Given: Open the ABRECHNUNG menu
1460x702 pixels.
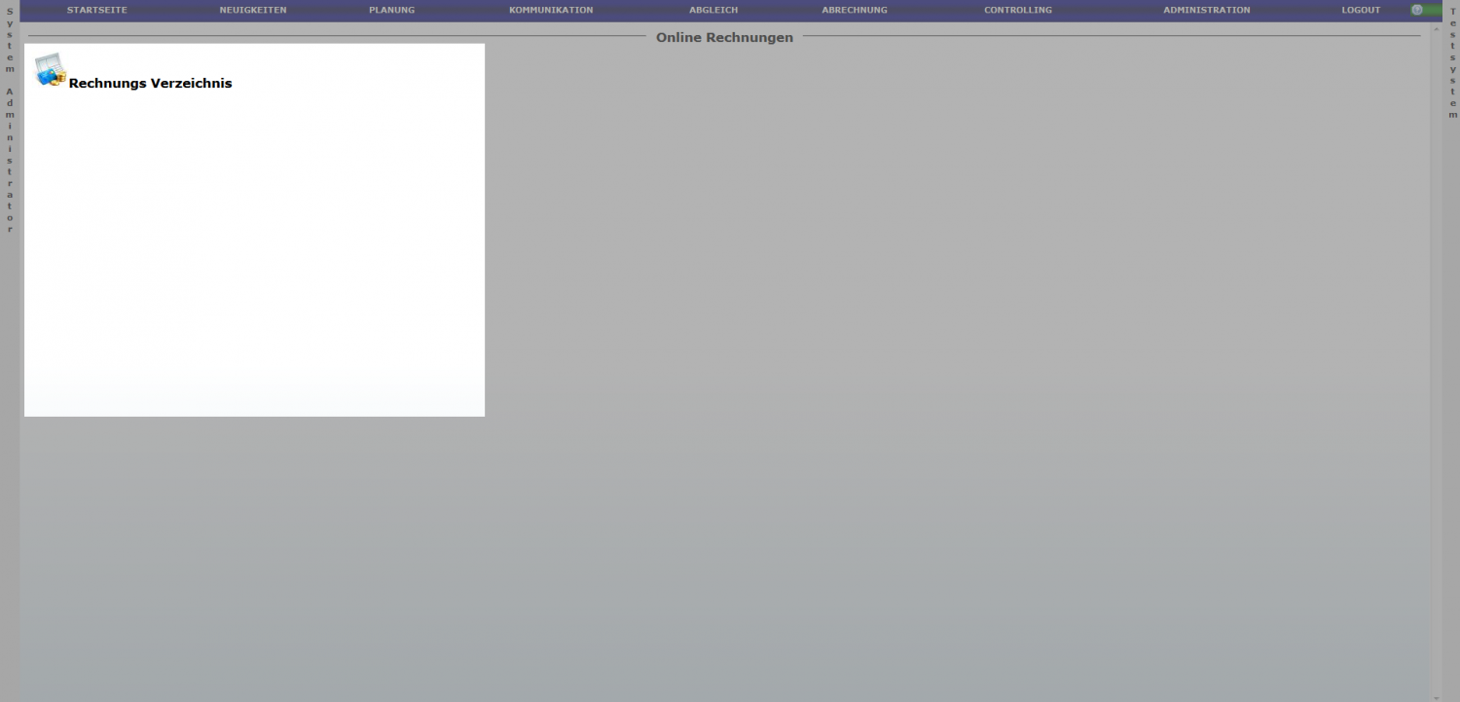Looking at the screenshot, I should tap(855, 10).
